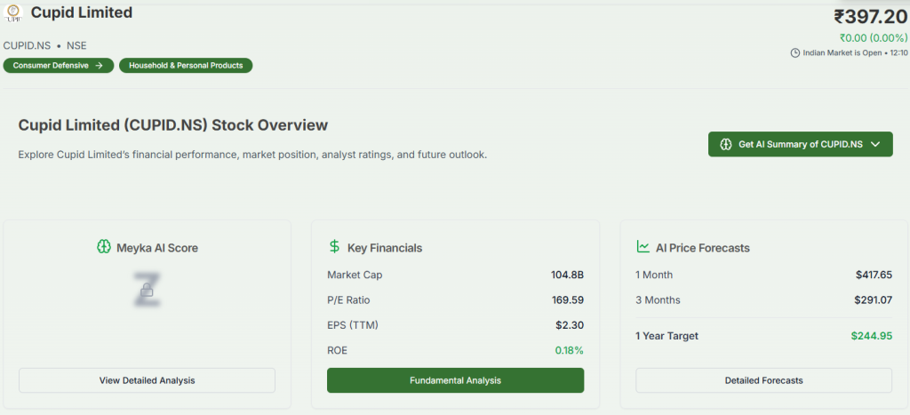The height and width of the screenshot is (415, 910).
Task: Click the CUPID.NS ticker symbol
Action: (x=27, y=46)
